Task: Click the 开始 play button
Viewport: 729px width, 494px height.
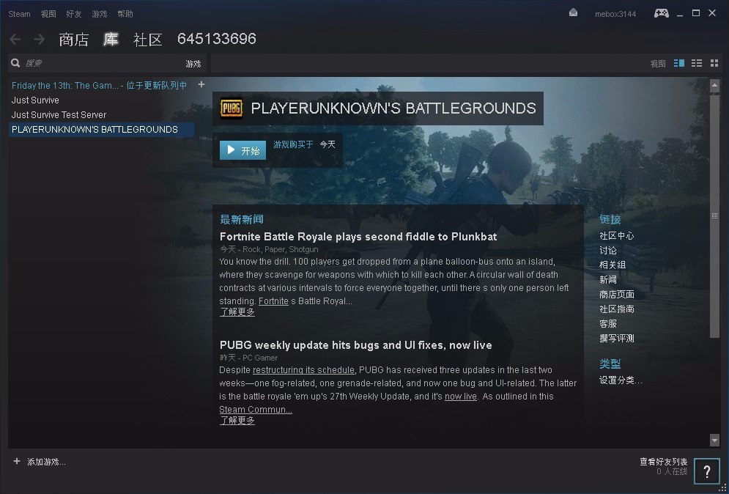Action: point(243,150)
